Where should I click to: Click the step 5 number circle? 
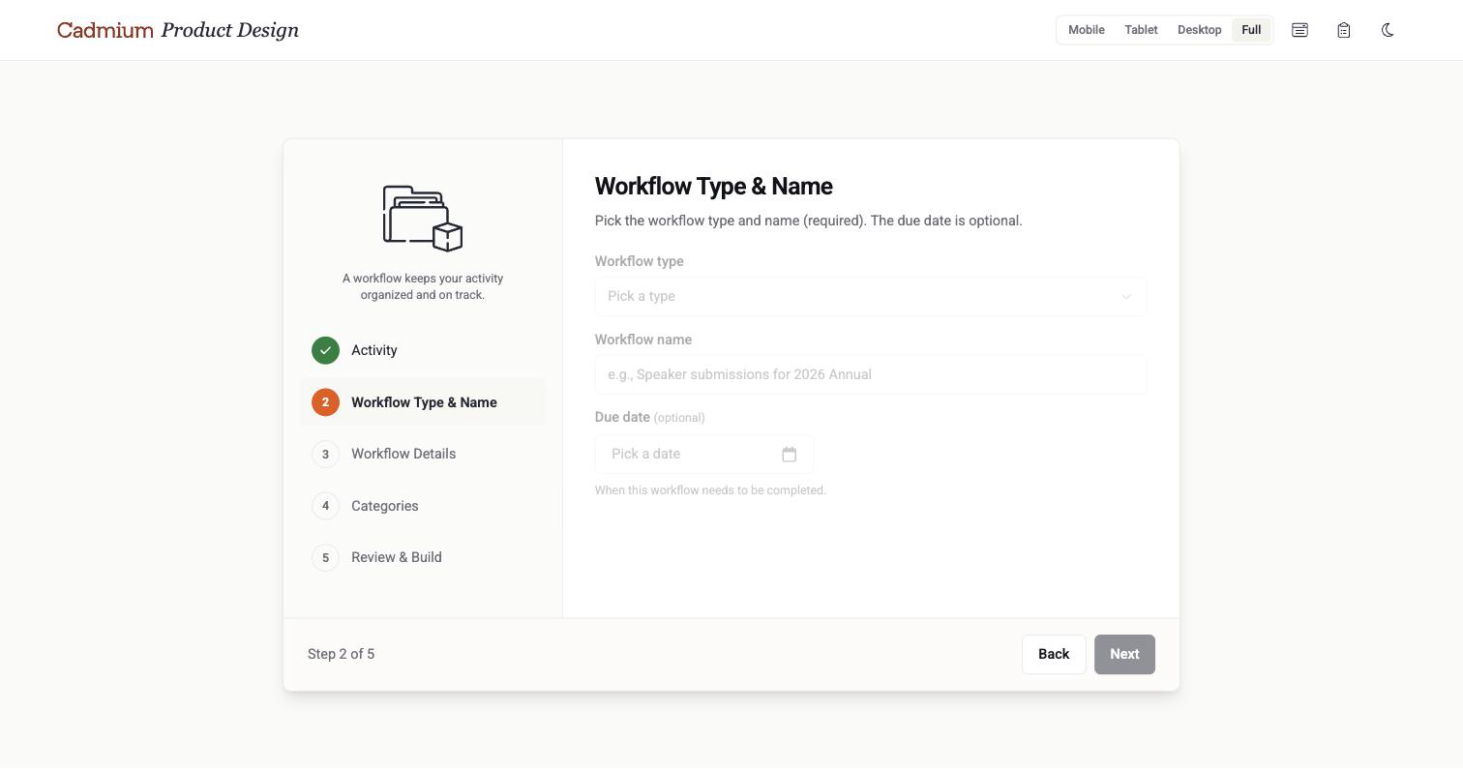[x=325, y=557]
